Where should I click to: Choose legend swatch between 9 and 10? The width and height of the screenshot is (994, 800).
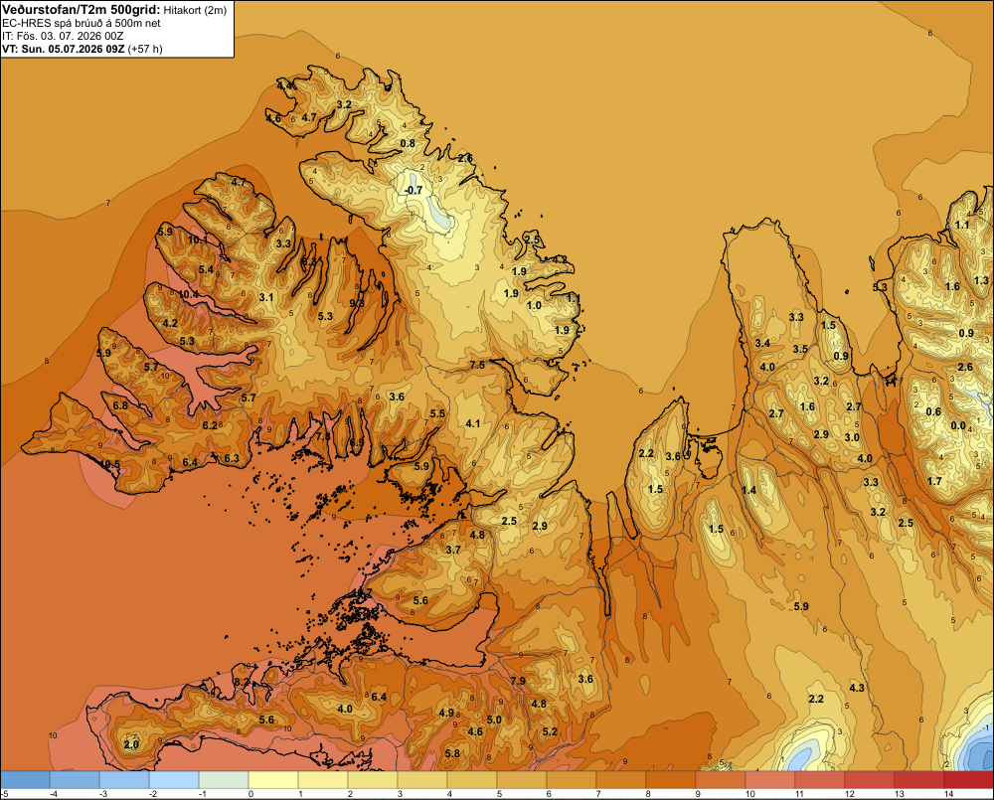(720, 779)
